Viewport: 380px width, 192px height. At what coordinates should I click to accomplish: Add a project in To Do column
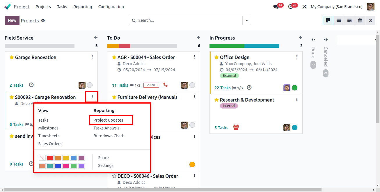coord(198,38)
